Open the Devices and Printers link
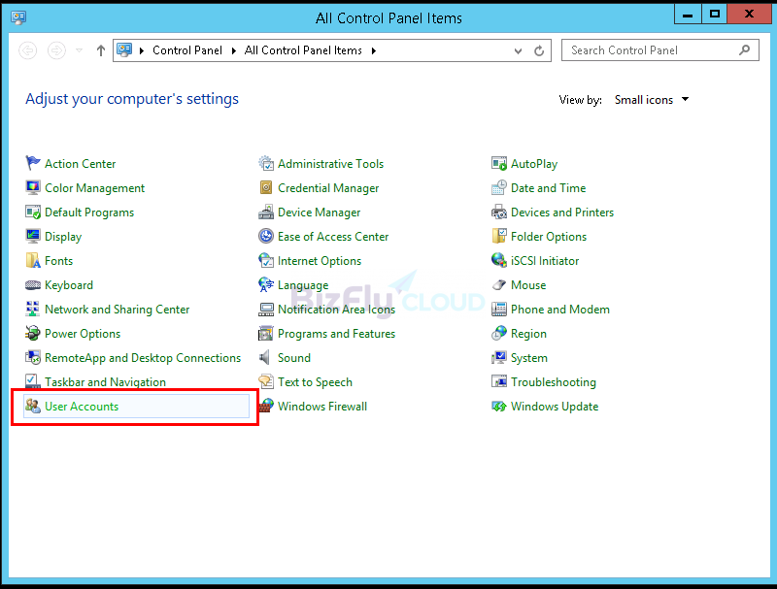Viewport: 777px width, 589px height. tap(562, 213)
